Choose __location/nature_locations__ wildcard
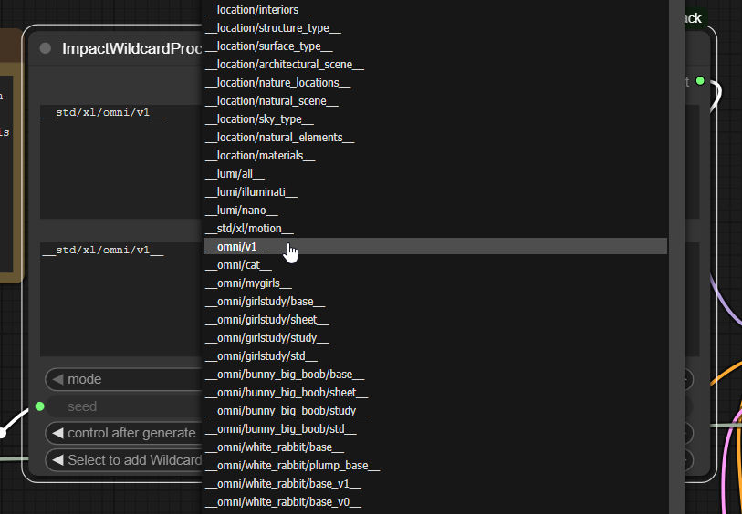 point(435,83)
